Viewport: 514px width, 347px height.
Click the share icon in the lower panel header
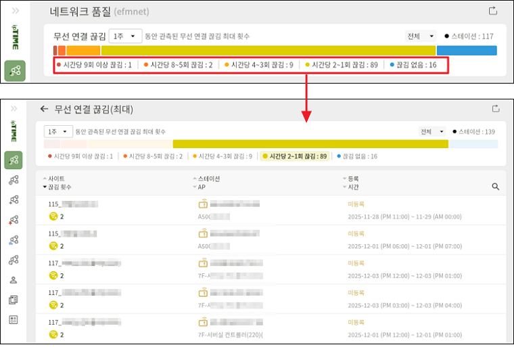click(495, 109)
